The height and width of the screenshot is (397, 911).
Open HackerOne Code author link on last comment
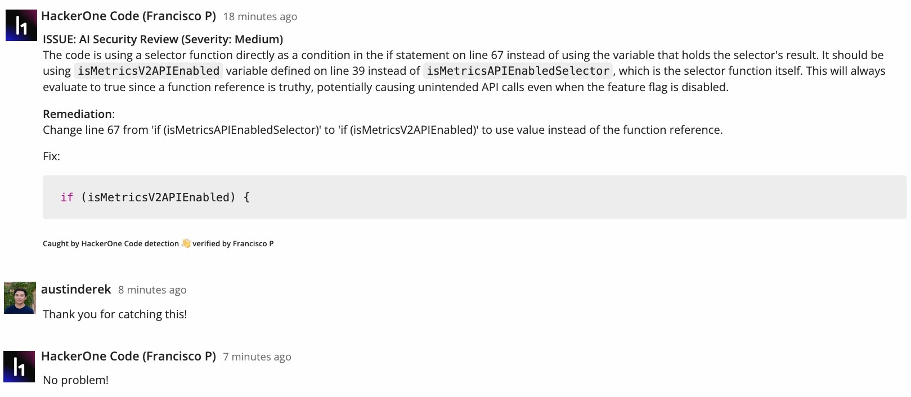128,357
